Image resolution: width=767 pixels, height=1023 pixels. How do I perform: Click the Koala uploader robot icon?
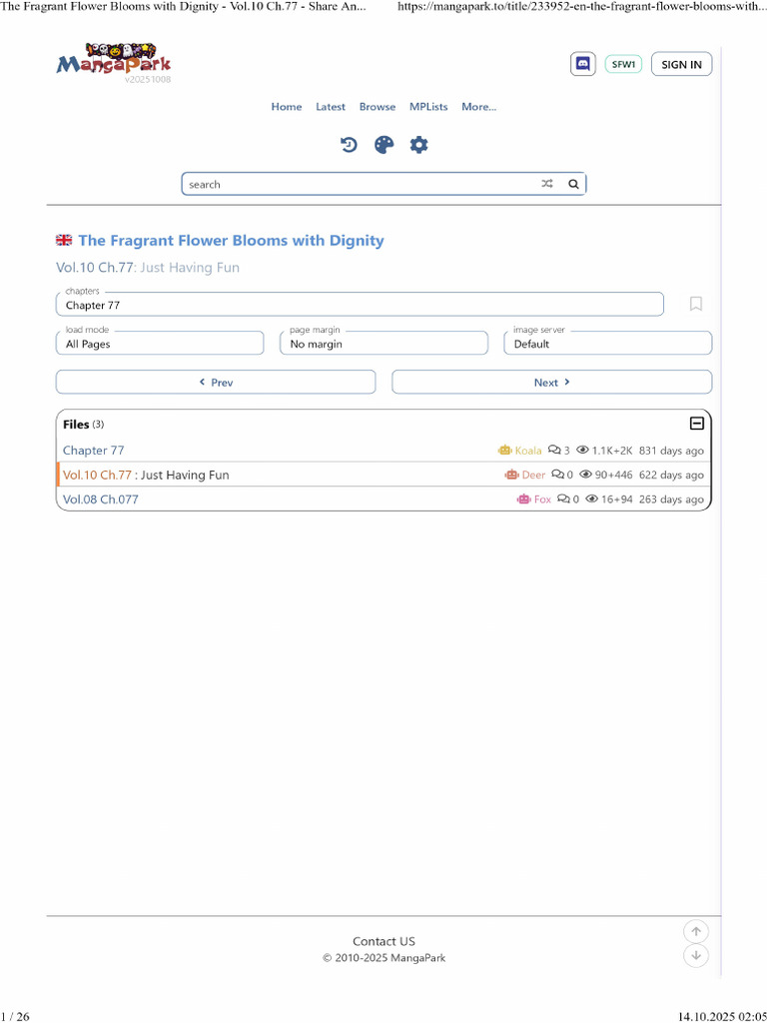(504, 451)
